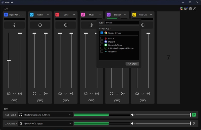The width and height of the screenshot is (201, 130).
Task: Expand the Elgato XLR channel dropdown
Action: [23, 15]
